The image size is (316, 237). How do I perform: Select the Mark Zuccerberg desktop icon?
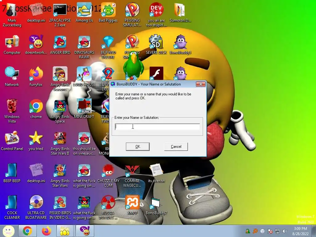coord(12,15)
